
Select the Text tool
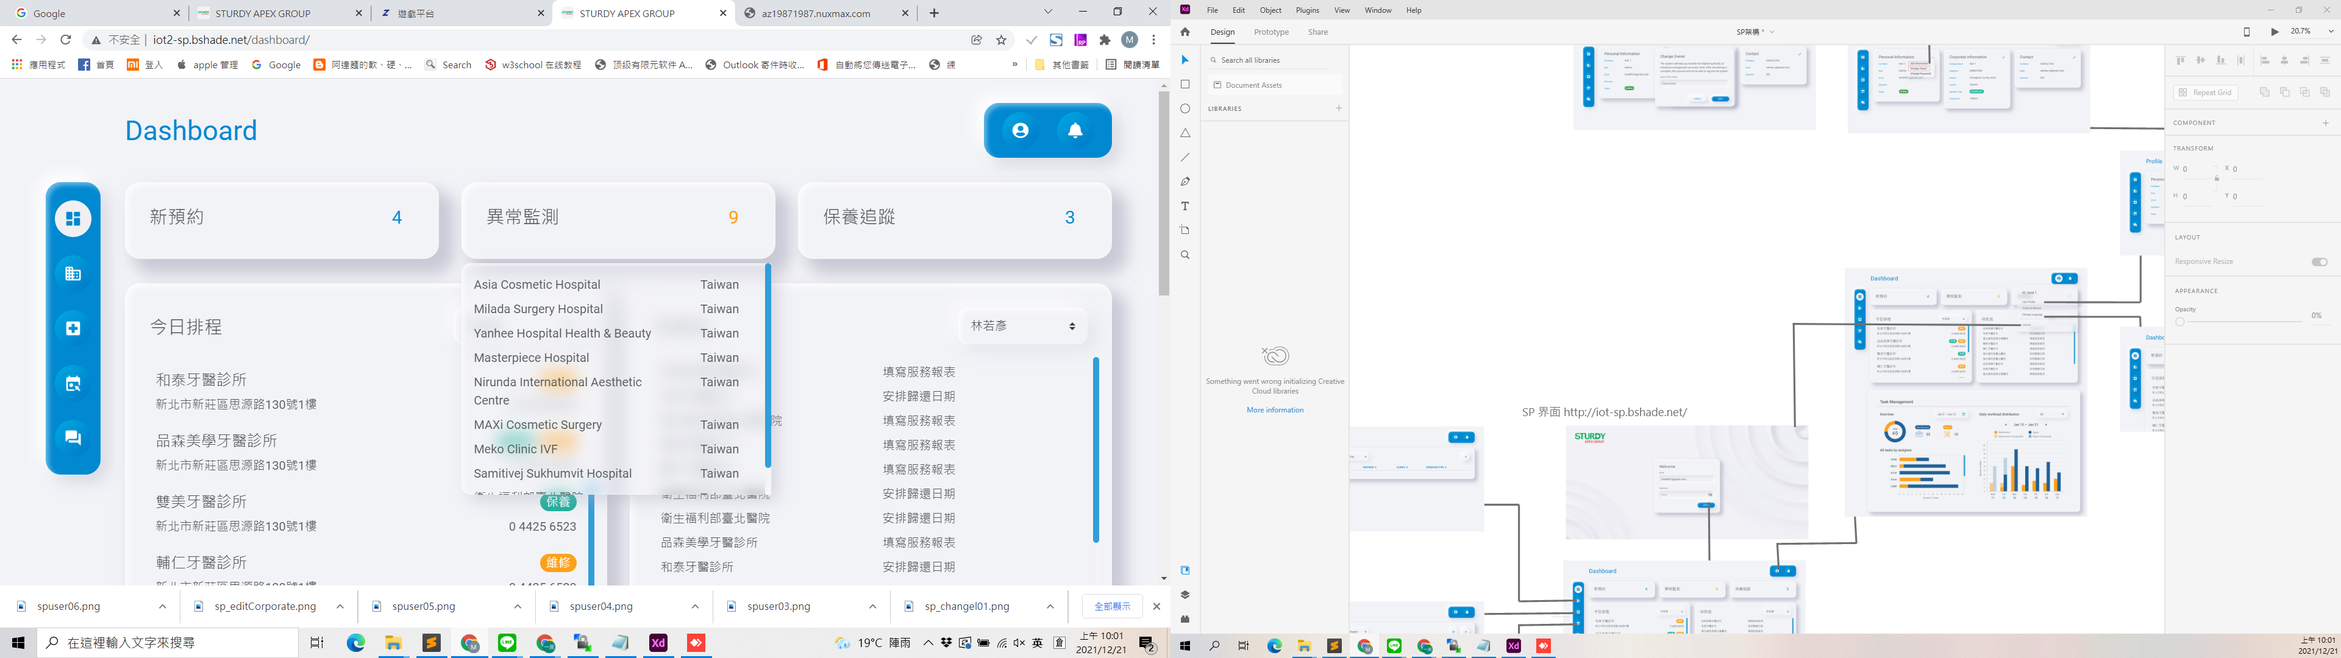(1185, 207)
